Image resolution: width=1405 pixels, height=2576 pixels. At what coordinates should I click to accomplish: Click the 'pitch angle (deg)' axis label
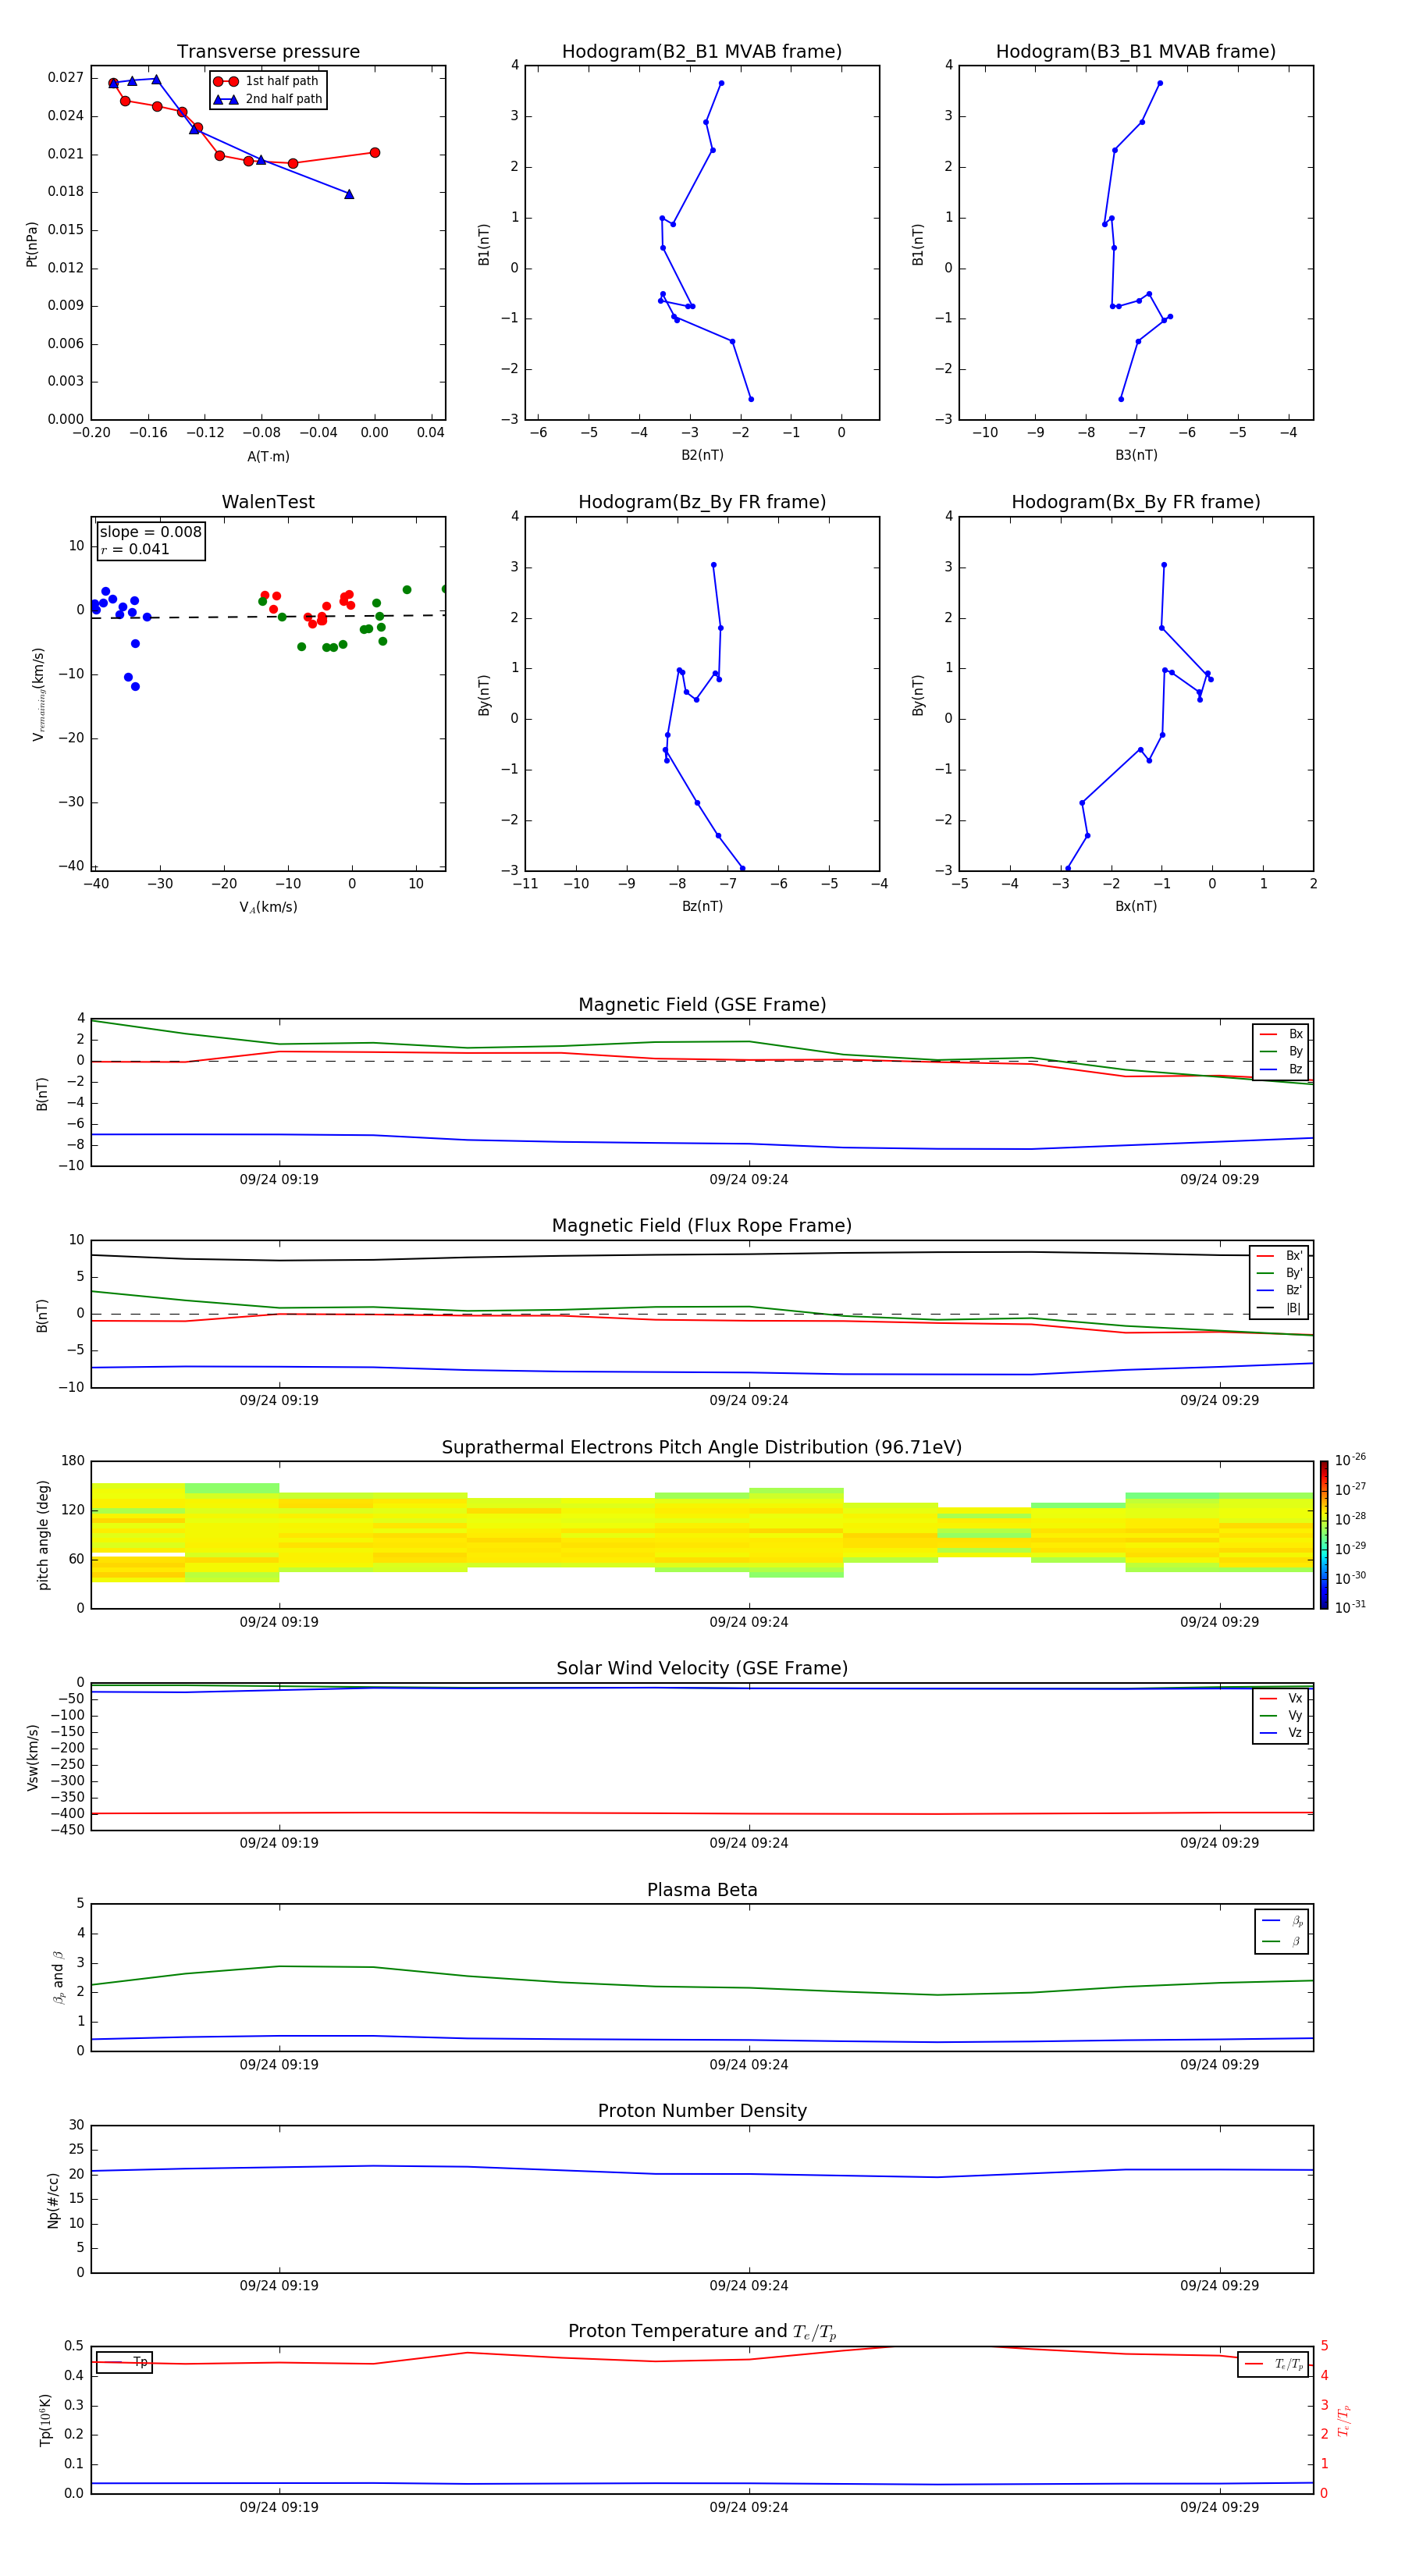(43, 1535)
